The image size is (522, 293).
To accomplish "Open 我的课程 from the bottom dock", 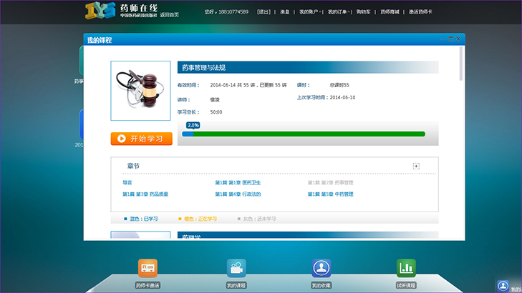I will click(236, 269).
